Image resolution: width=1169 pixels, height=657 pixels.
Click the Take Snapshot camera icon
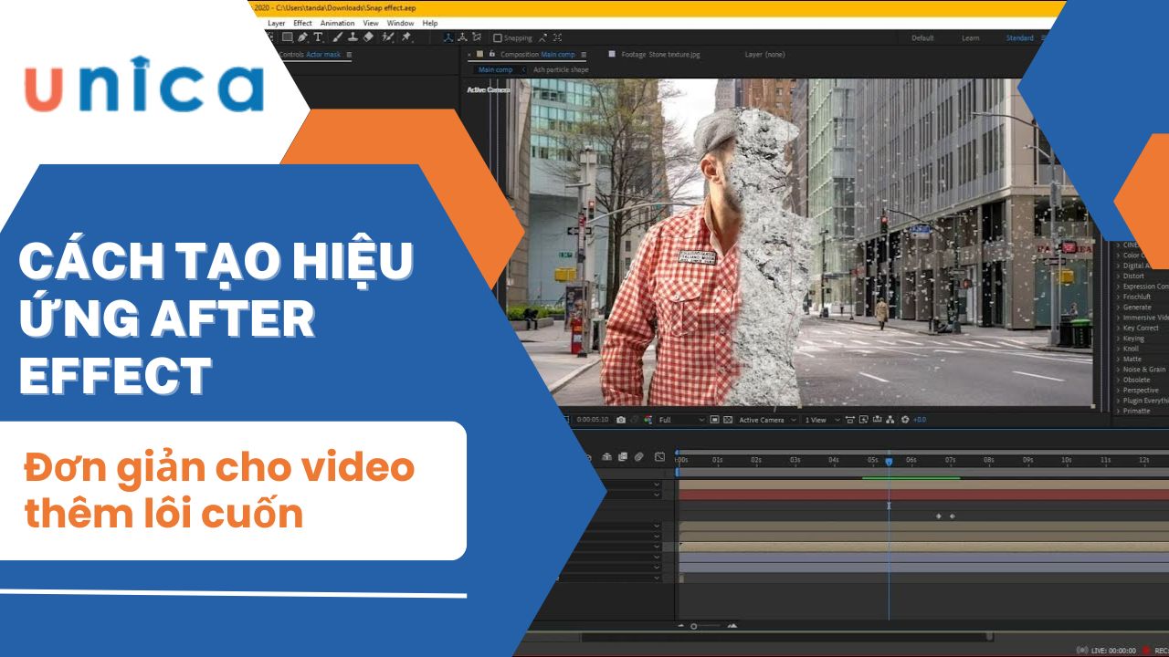point(621,420)
